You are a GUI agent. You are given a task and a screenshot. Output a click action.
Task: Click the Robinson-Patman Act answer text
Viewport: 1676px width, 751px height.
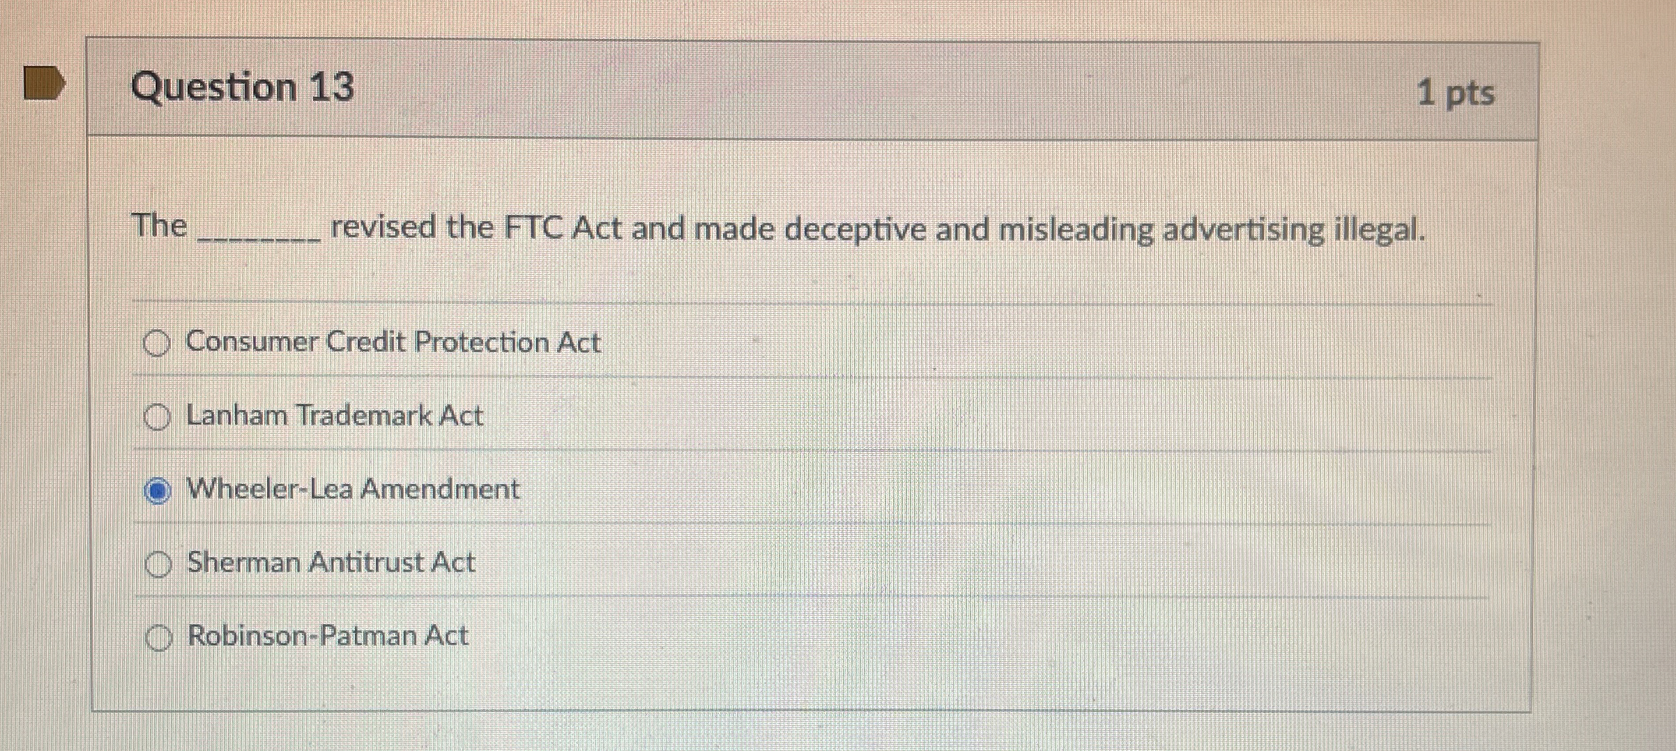pos(326,637)
